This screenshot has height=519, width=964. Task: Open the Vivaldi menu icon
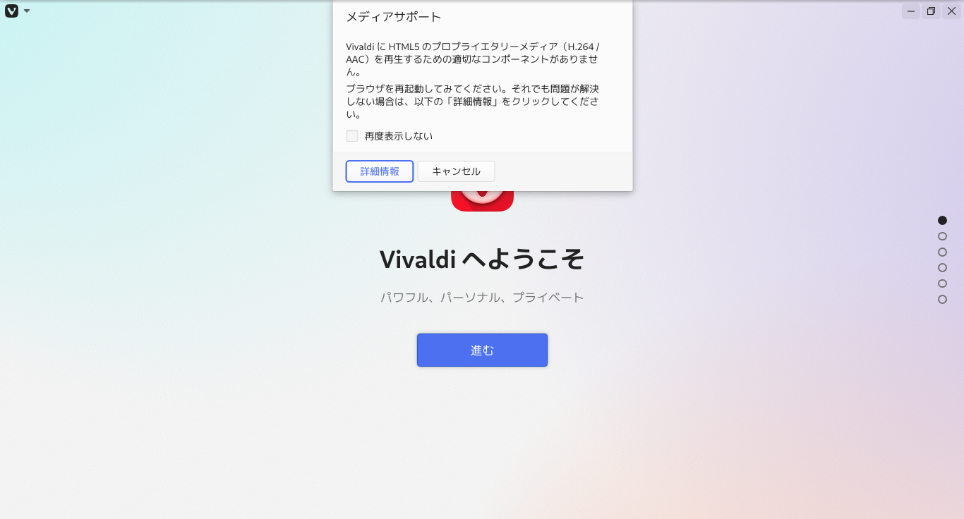(x=11, y=11)
